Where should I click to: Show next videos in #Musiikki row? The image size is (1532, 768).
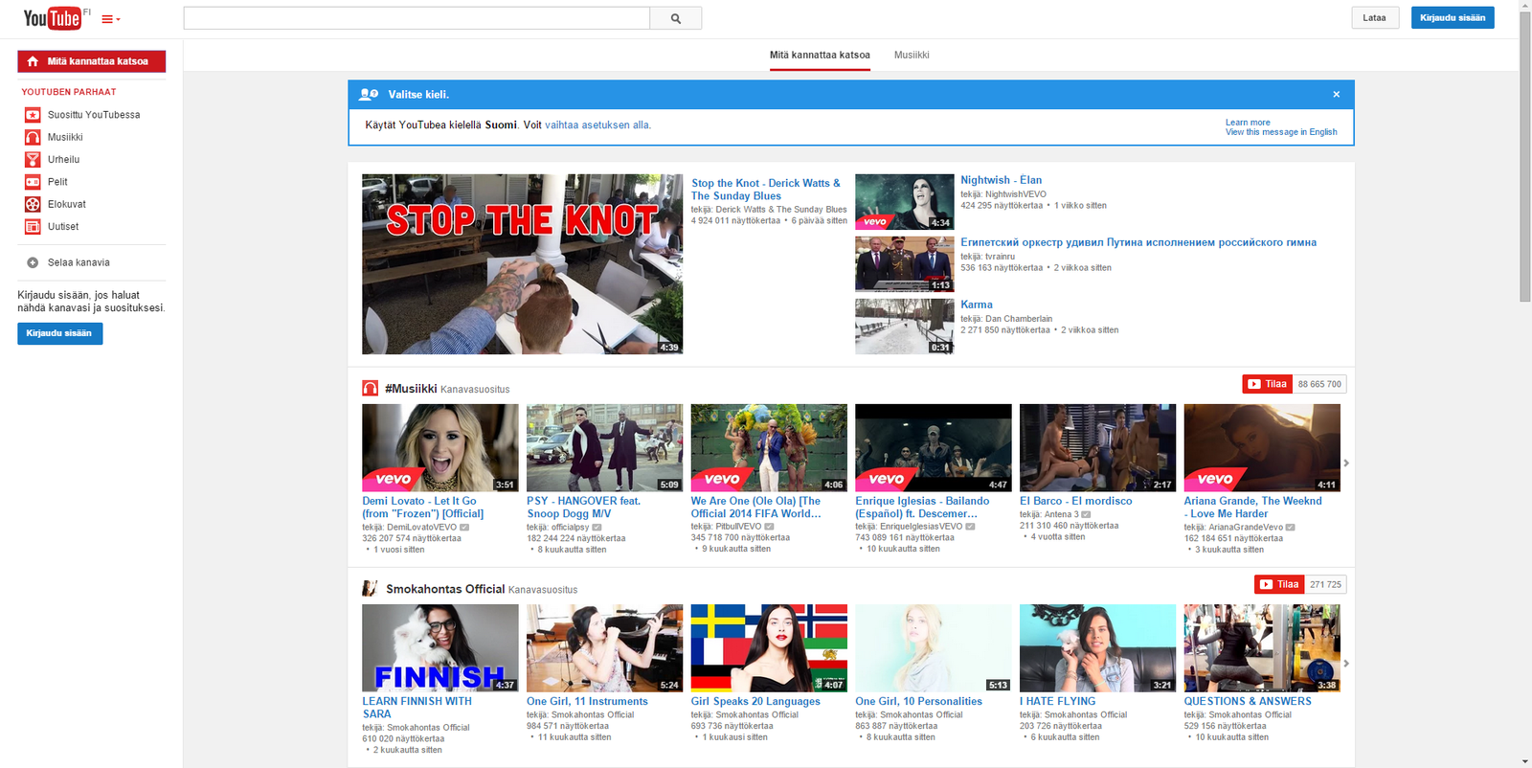tap(1346, 463)
